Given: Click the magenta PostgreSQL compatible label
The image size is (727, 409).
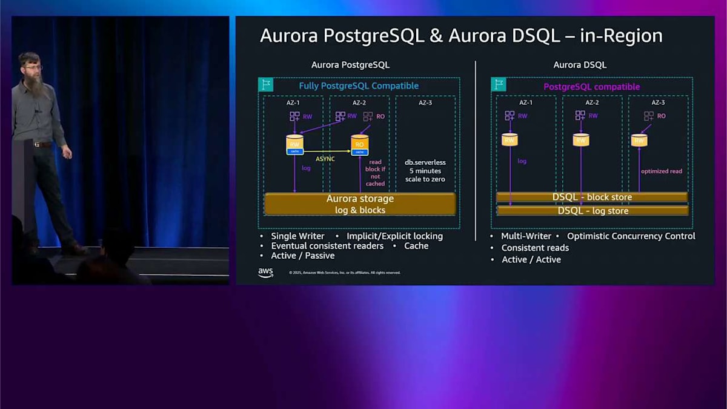Looking at the screenshot, I should 591,87.
